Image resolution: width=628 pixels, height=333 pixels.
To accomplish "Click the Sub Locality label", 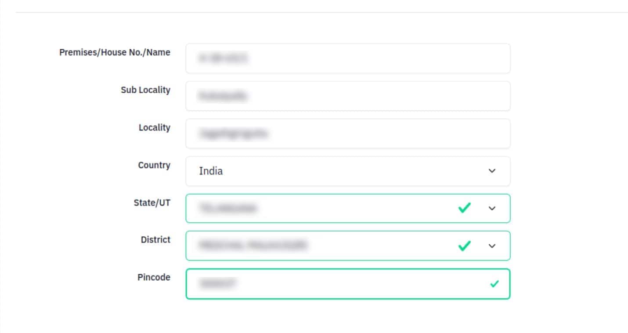I will pos(145,90).
